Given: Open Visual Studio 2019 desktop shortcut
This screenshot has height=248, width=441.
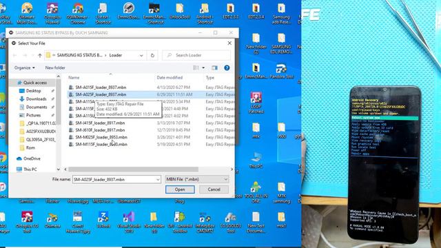Looking at the screenshot, I should click(x=129, y=222).
